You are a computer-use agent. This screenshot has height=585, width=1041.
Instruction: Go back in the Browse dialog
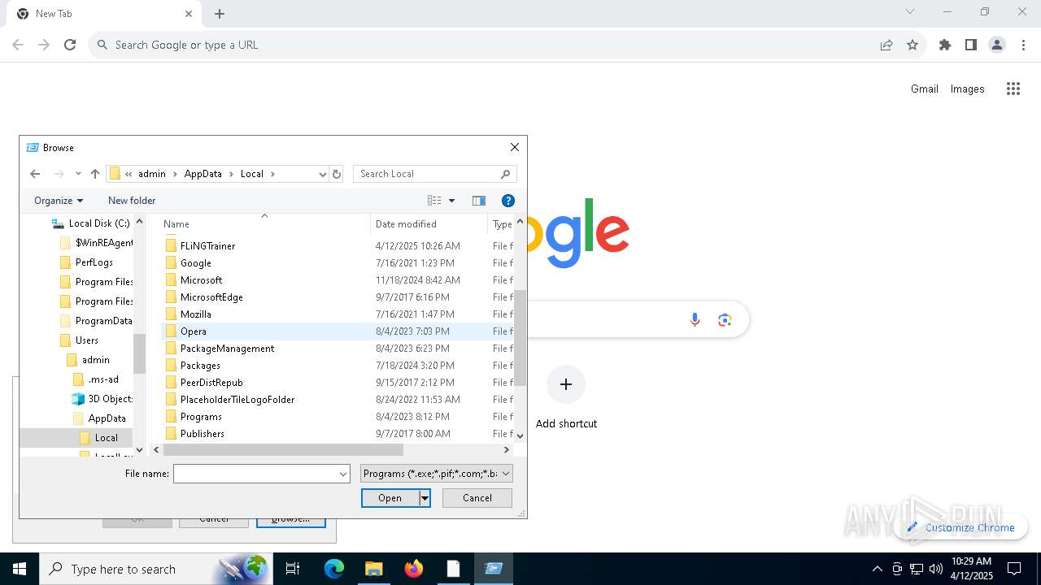(35, 174)
